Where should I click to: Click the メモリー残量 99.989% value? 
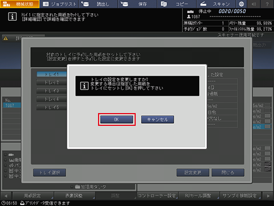(x=264, y=23)
